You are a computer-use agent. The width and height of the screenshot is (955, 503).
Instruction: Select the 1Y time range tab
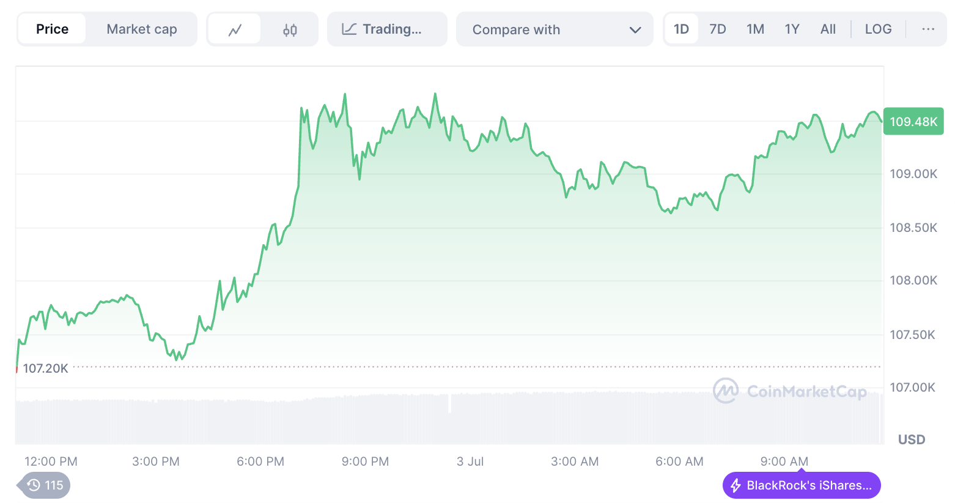(x=792, y=29)
